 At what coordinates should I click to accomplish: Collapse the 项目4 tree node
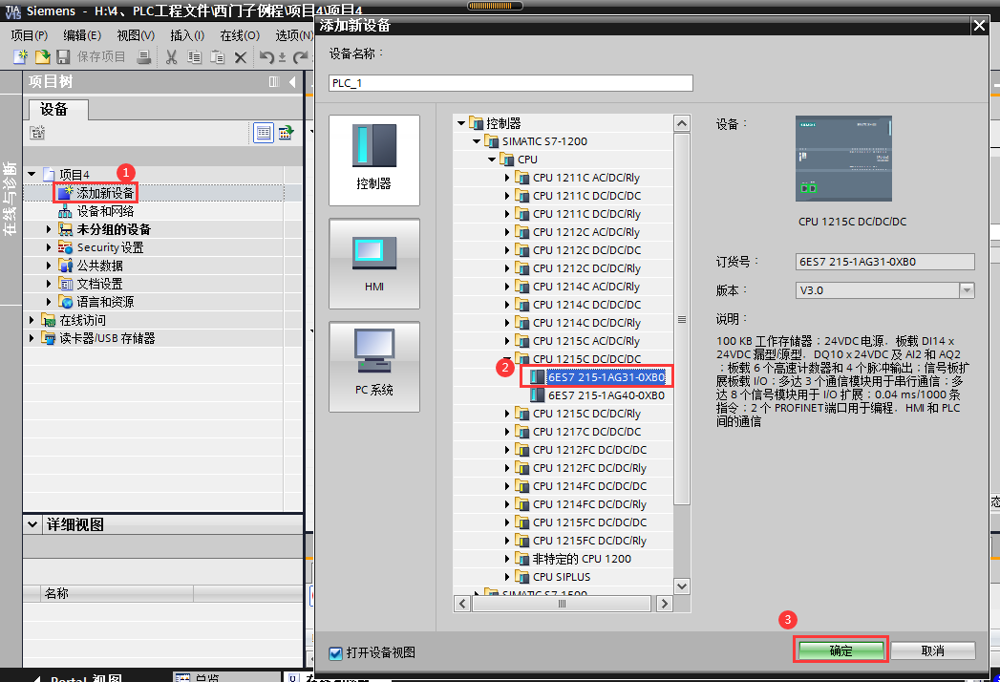(x=32, y=174)
